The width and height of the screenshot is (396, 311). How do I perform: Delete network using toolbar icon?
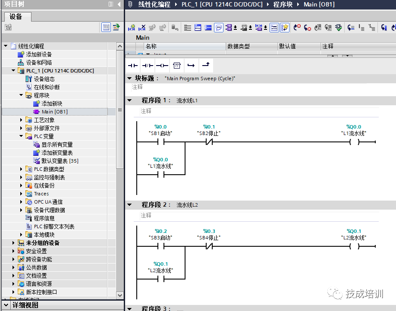pyautogui.click(x=142, y=27)
